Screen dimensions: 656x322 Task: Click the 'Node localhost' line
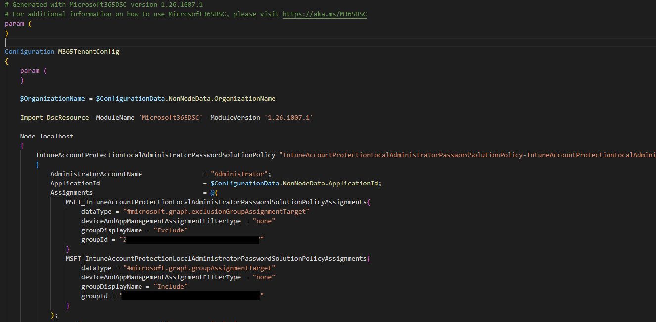(47, 136)
